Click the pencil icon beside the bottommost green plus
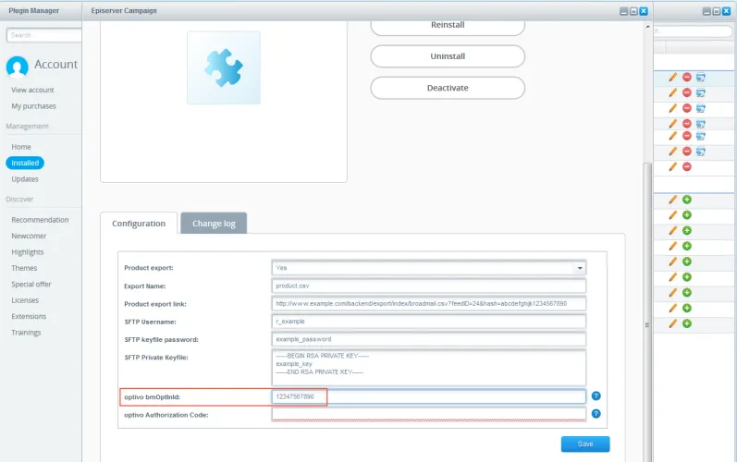737x462 pixels. (x=672, y=323)
